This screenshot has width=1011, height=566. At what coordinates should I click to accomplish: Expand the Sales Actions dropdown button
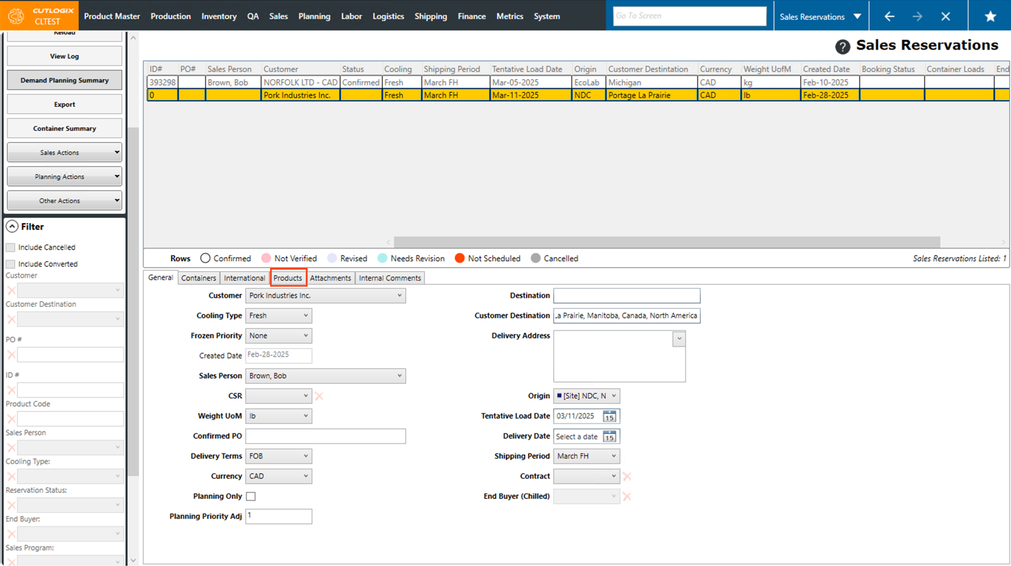coord(64,153)
